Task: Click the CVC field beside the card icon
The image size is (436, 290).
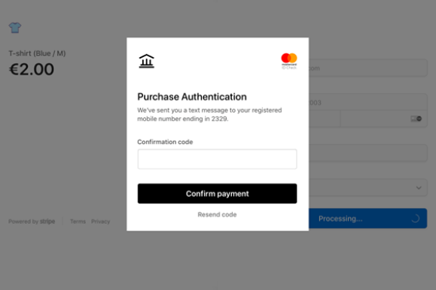Action: pyautogui.click(x=384, y=119)
